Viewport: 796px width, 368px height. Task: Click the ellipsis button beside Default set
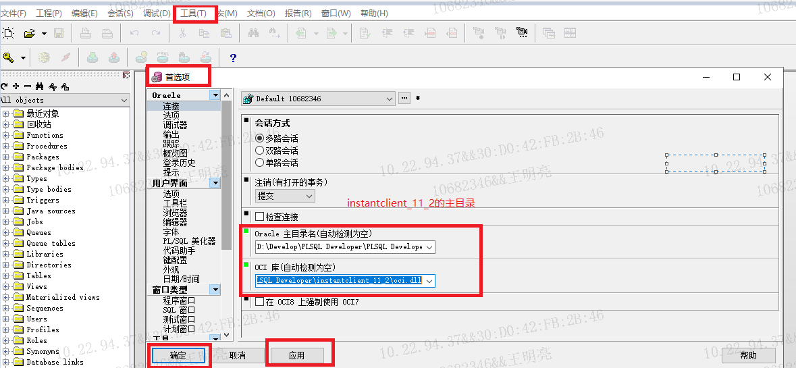click(404, 98)
